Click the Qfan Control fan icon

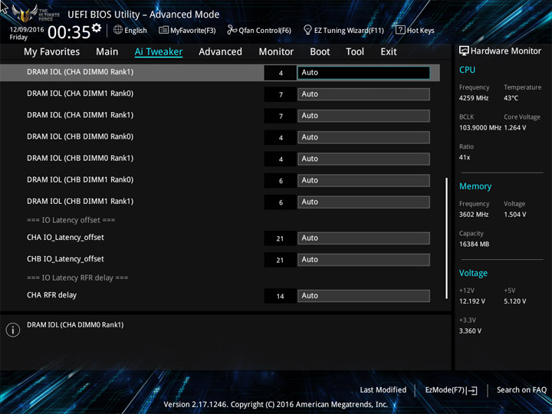coord(232,30)
